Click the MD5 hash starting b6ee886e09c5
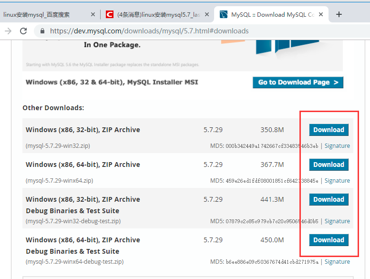The image size is (370, 279). click(x=272, y=262)
